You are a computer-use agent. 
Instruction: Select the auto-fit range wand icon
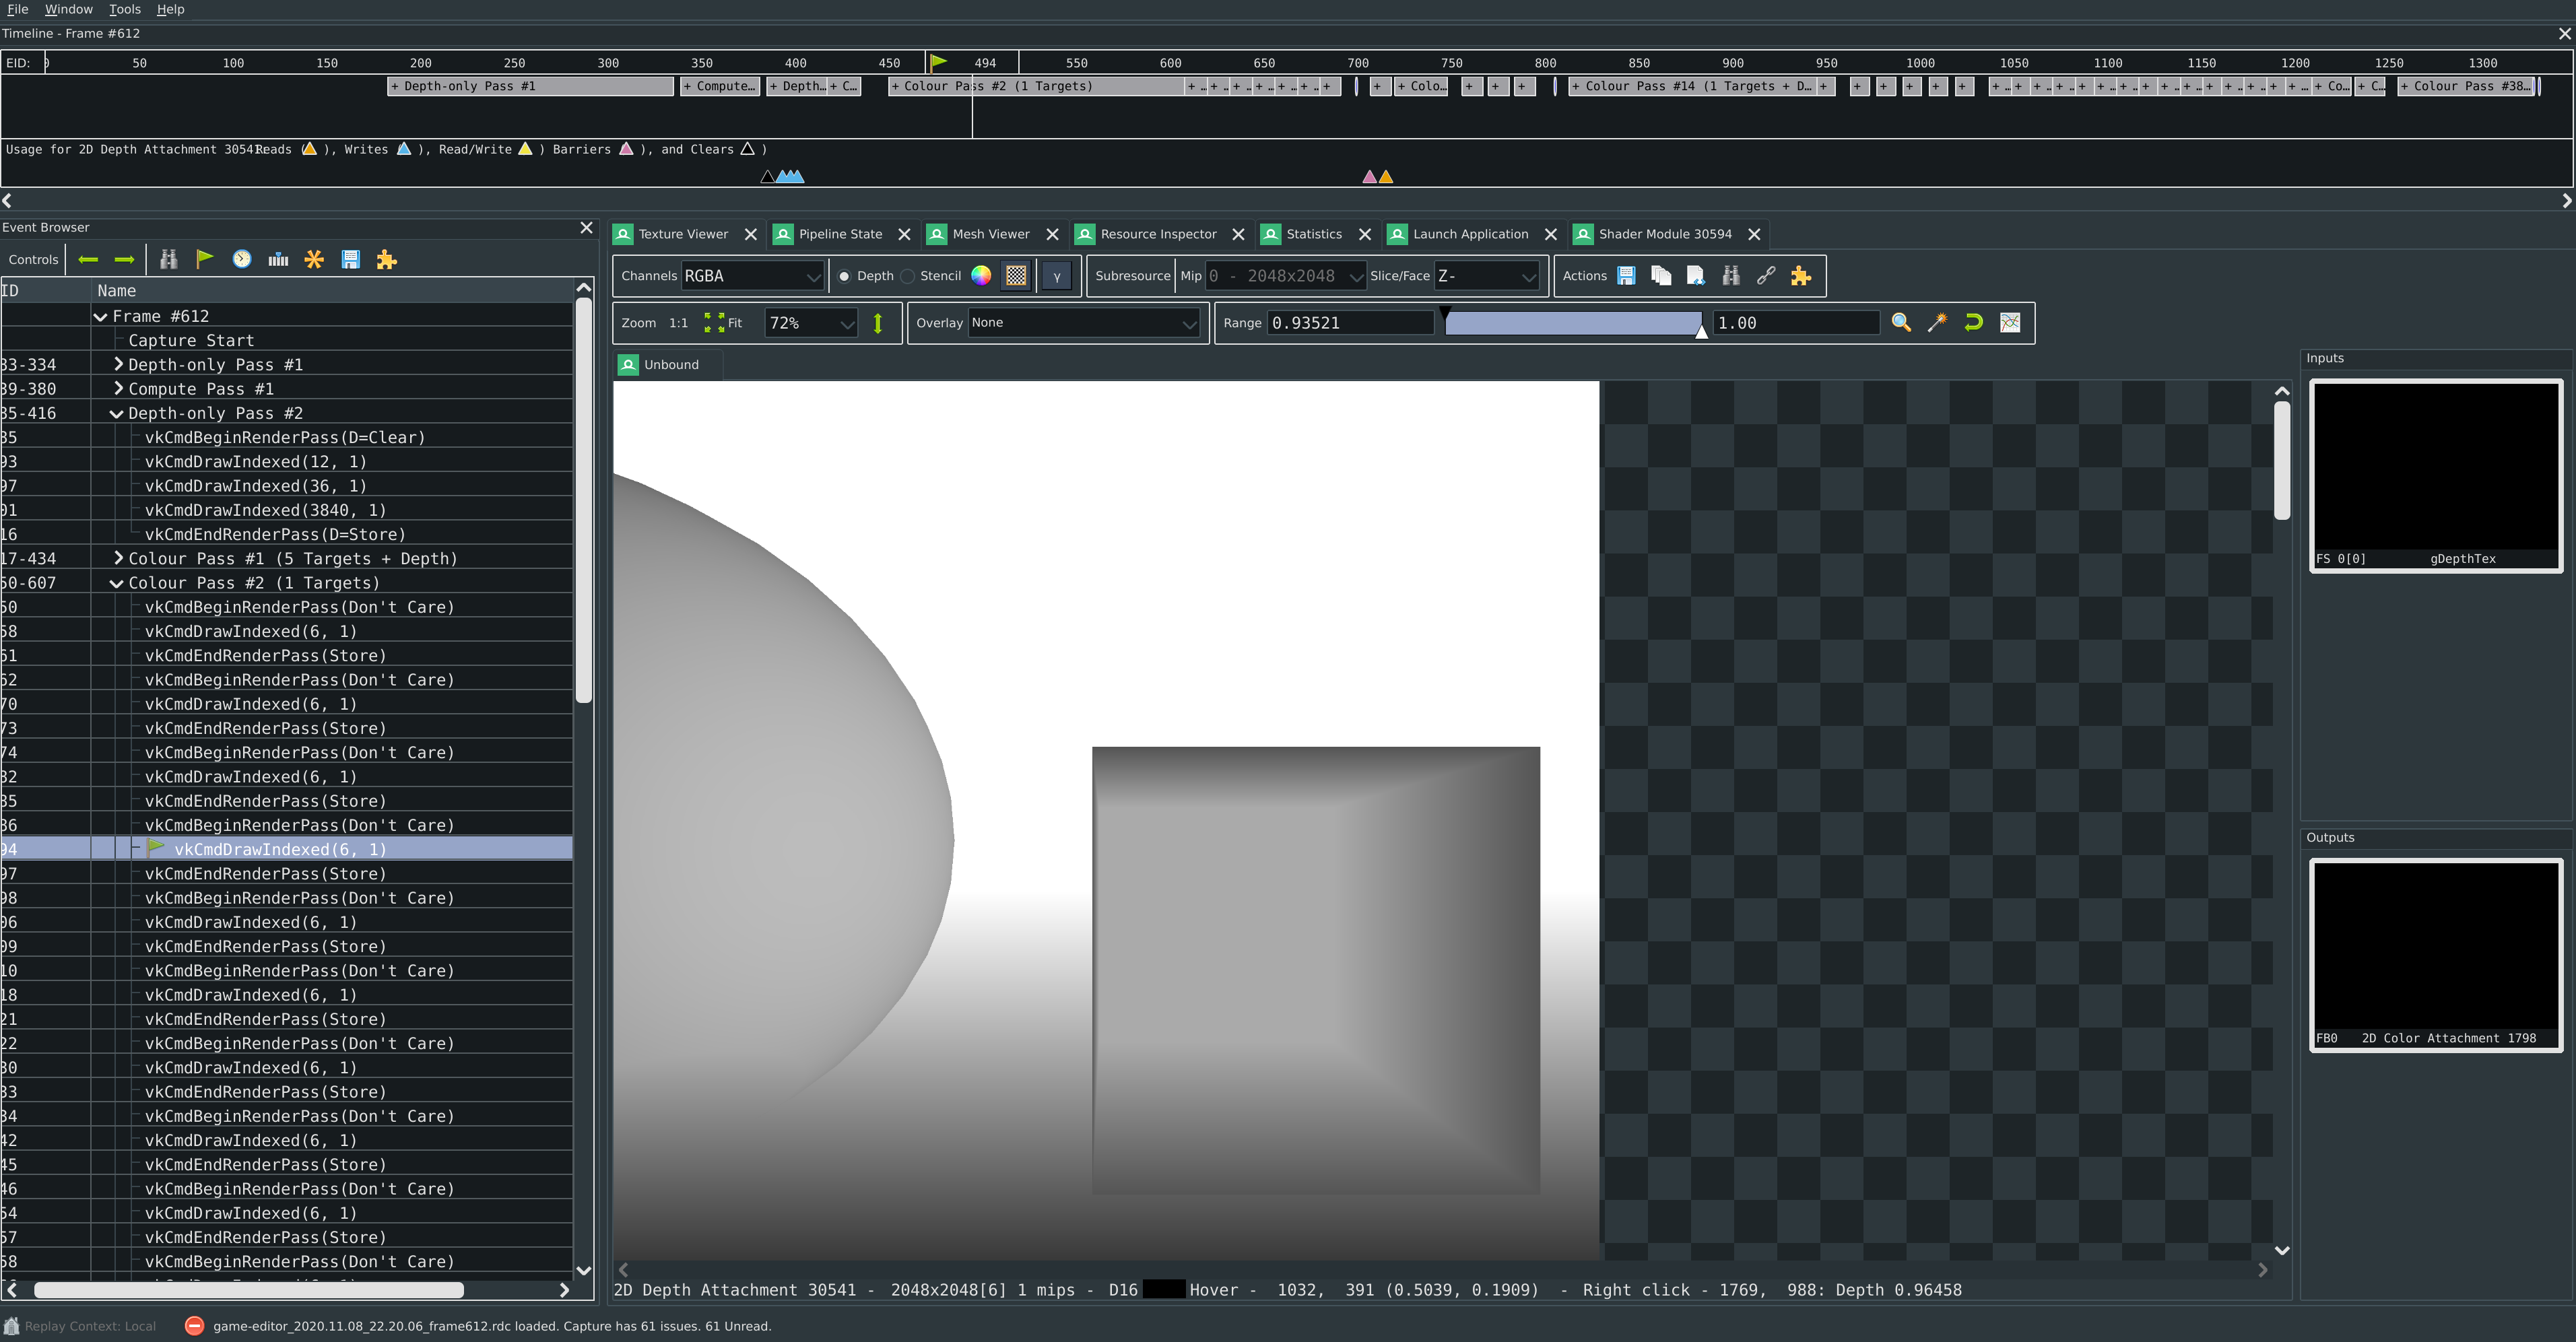coord(1937,322)
